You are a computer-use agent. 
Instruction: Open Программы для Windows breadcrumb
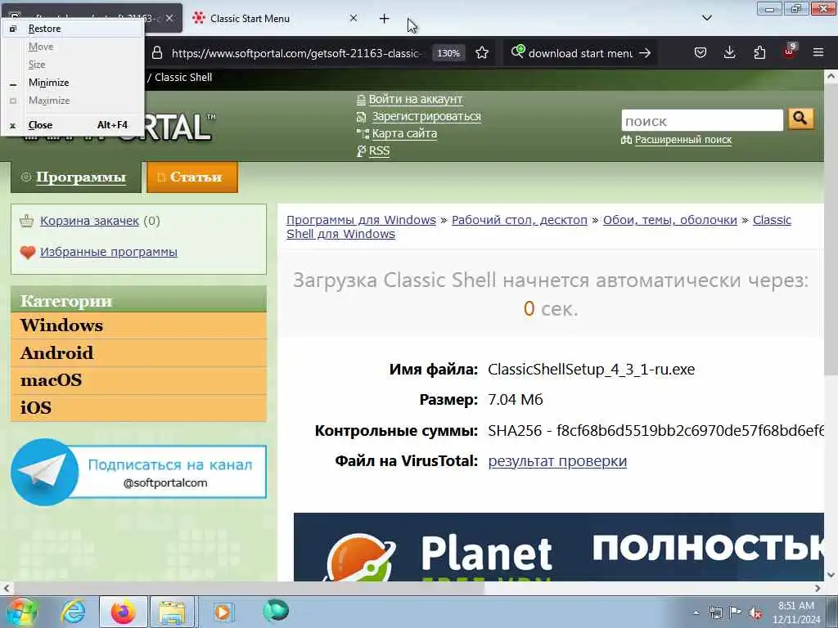pyautogui.click(x=361, y=220)
